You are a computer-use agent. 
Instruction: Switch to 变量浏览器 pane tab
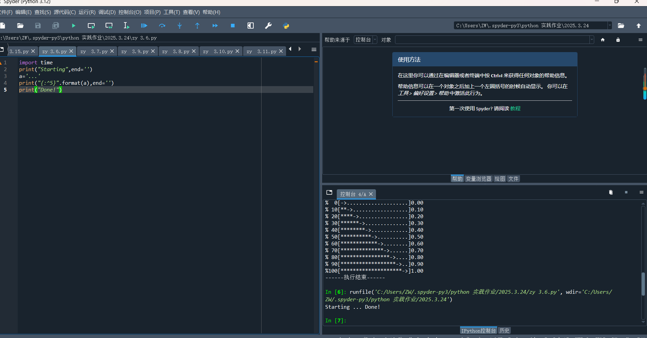coord(478,179)
